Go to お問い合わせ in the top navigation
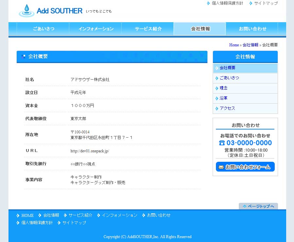Viewport: 294px width, 242px height. click(253, 29)
